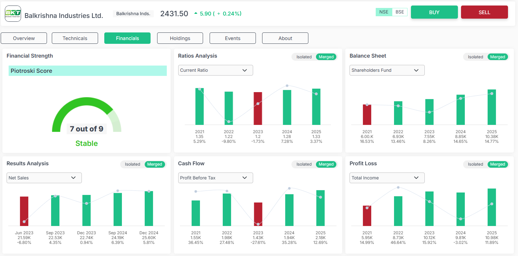Click the 'Financial Strength' heading

click(30, 56)
